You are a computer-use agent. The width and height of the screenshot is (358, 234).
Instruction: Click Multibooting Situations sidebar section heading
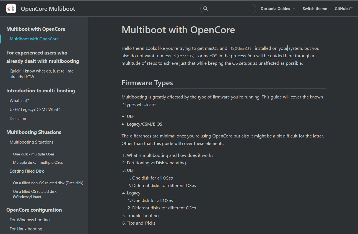34,132
